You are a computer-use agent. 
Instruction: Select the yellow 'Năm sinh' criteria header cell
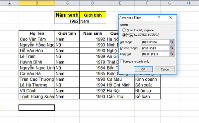click(67, 15)
